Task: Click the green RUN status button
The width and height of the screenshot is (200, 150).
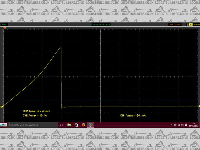Action: pyautogui.click(x=5, y=24)
